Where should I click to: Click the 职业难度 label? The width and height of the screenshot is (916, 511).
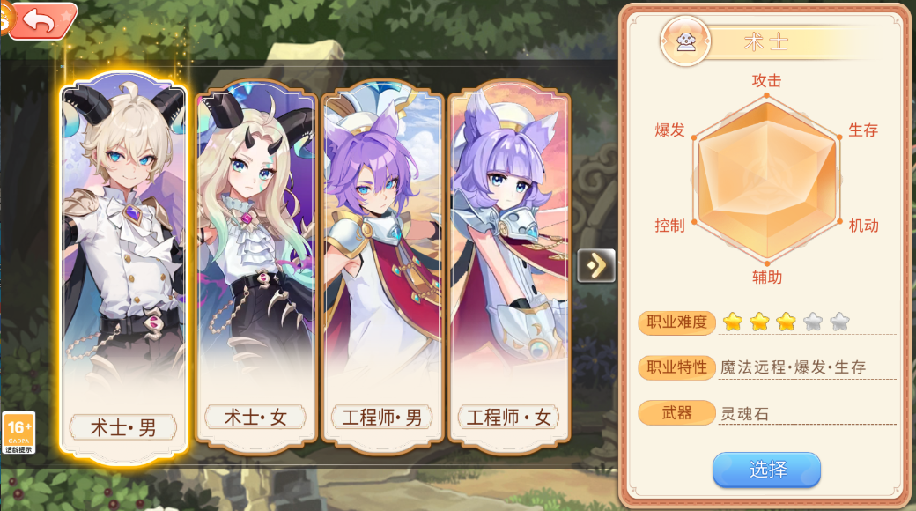point(676,322)
